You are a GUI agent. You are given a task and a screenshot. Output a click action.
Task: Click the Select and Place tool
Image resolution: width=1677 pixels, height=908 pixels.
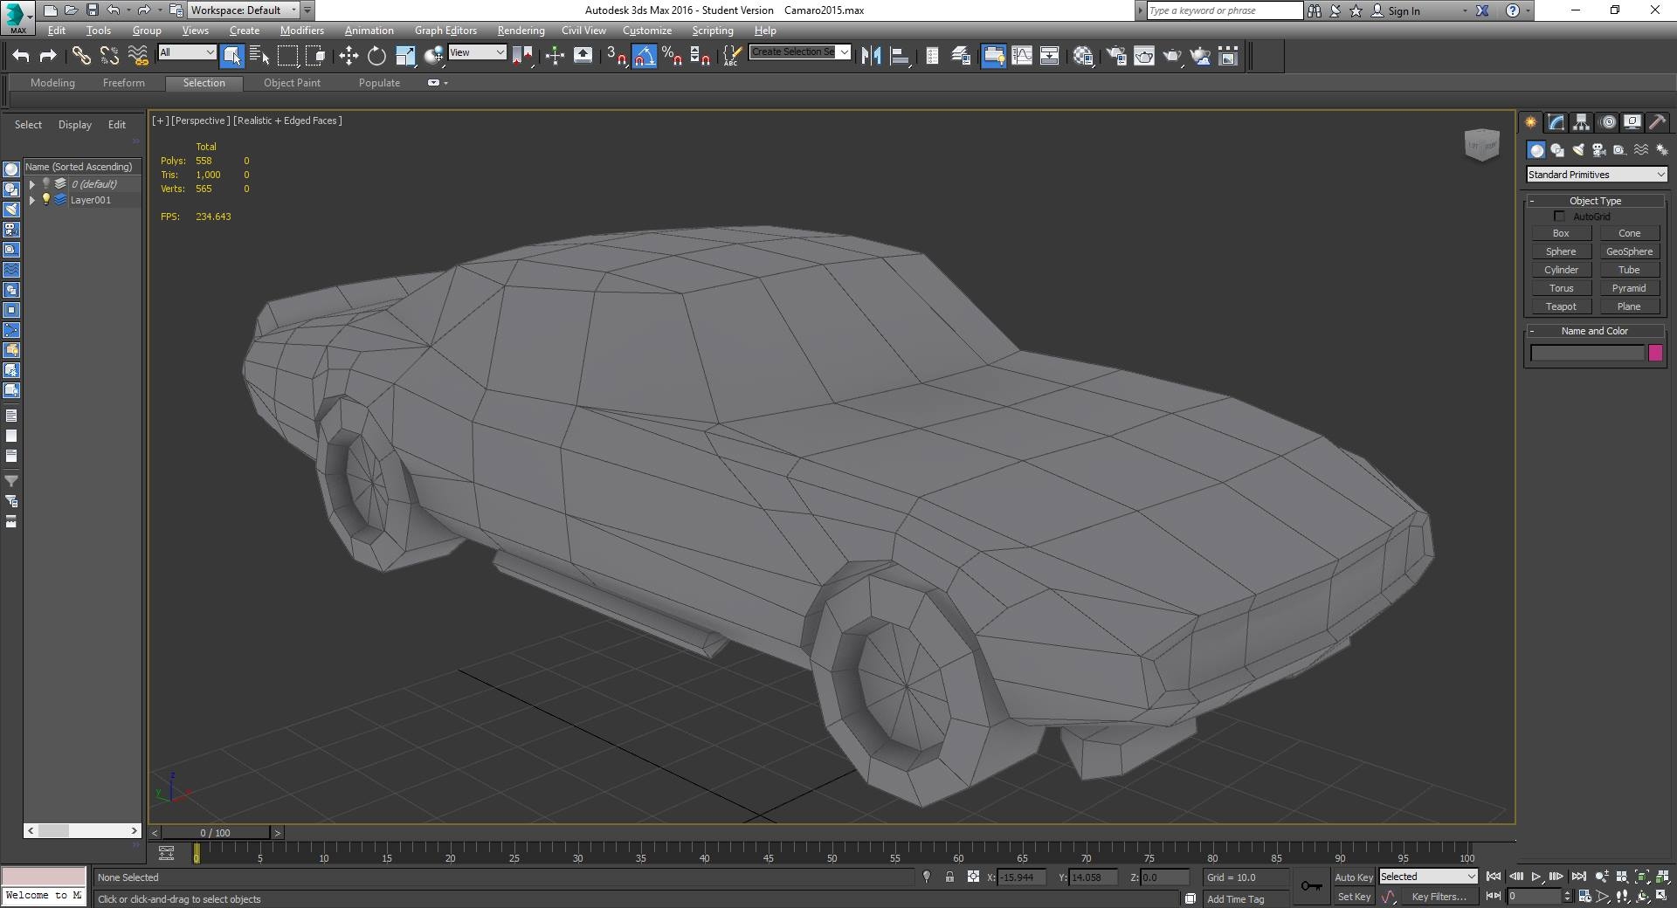[433, 56]
